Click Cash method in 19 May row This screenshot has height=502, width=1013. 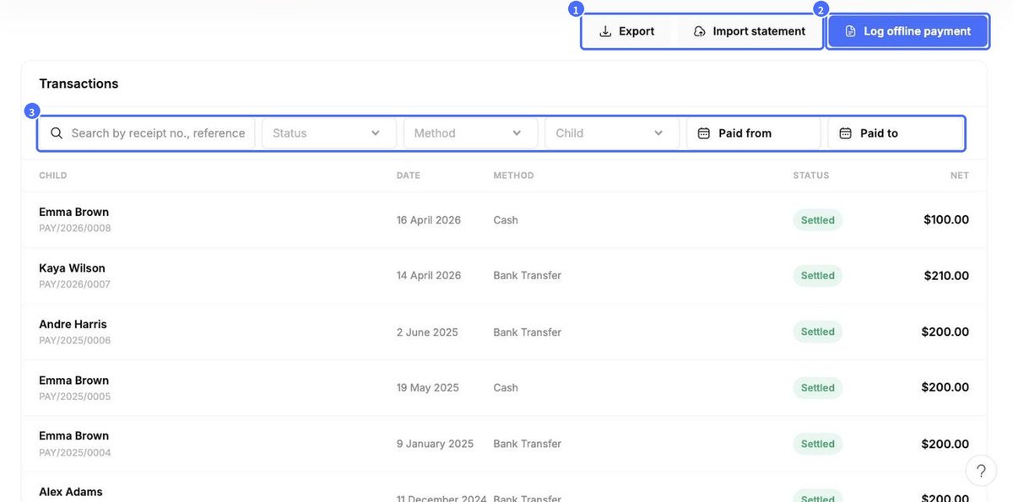pos(506,388)
